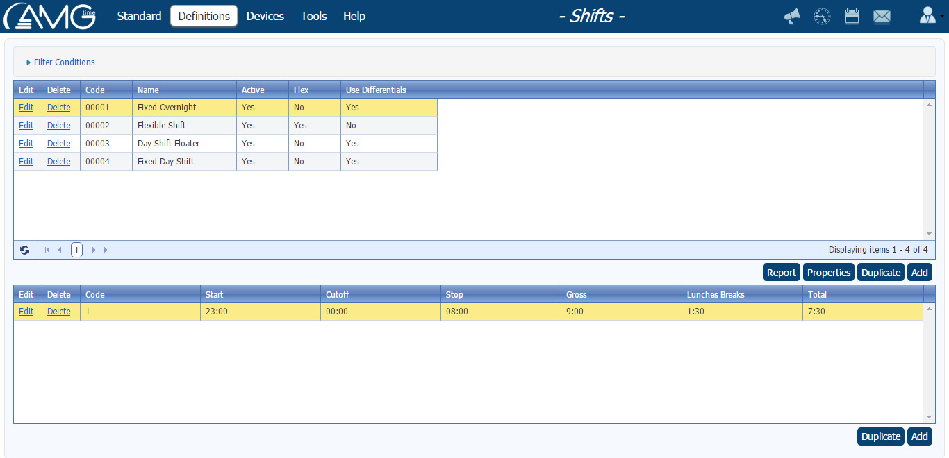Click Add to create a new shift
Screen dimensions: 949x458
[x=919, y=272]
